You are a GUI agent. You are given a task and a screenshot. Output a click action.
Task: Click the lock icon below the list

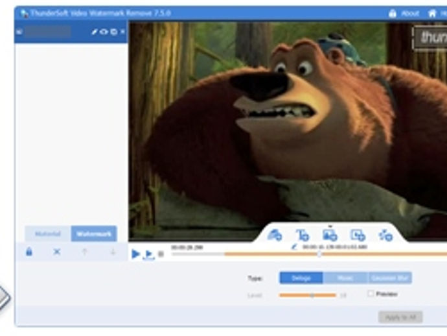click(29, 252)
